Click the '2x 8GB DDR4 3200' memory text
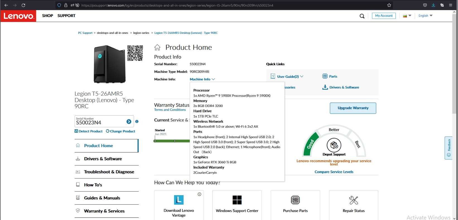The image size is (458, 220). pyautogui.click(x=208, y=106)
